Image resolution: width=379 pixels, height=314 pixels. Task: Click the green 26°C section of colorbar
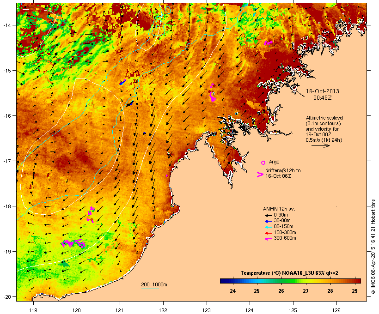tap(281, 281)
